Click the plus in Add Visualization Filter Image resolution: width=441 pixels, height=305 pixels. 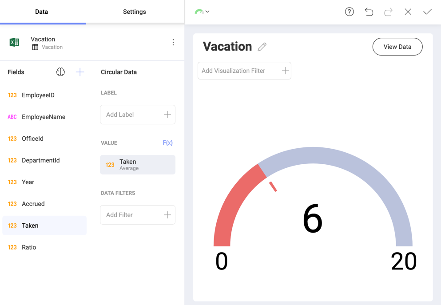(285, 71)
